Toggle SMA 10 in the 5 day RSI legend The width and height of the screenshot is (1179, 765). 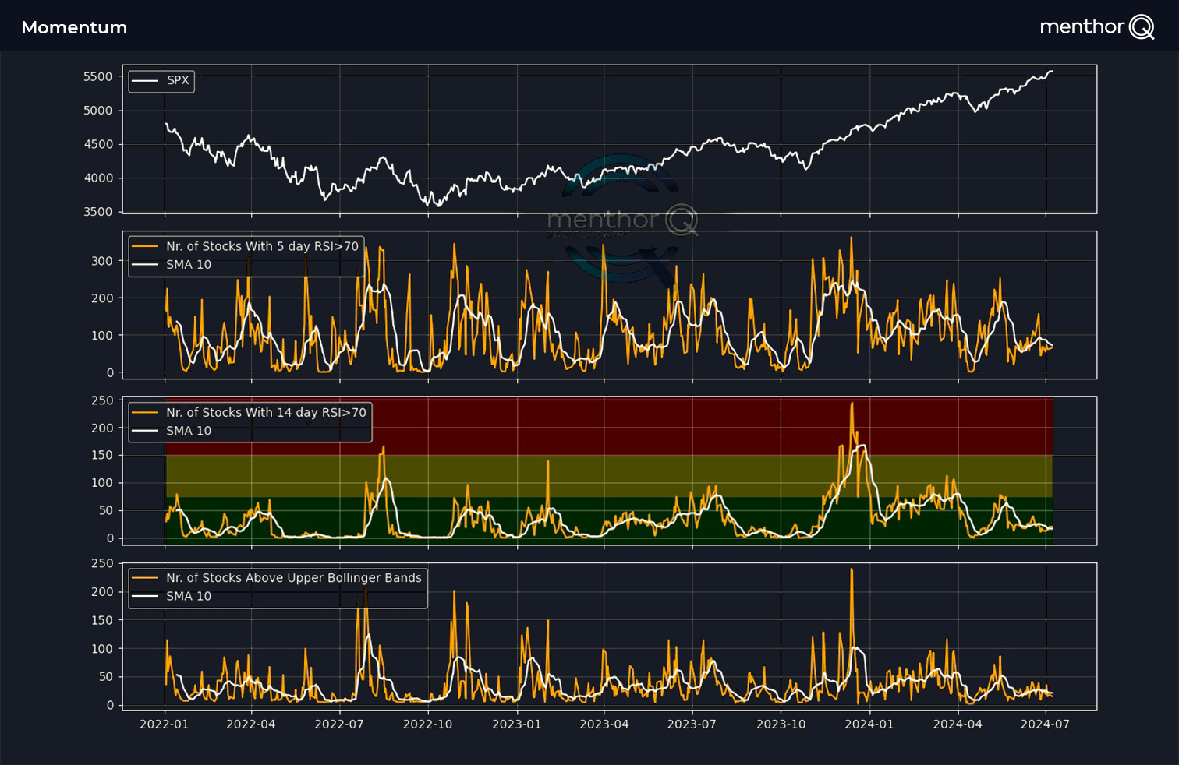[188, 265]
